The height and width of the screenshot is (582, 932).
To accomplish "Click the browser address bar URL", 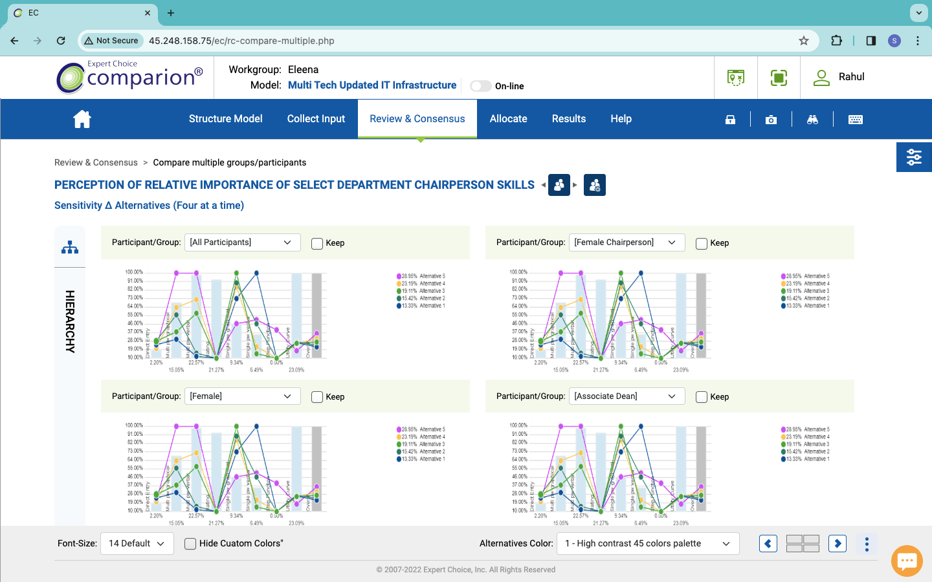I will 241,41.
